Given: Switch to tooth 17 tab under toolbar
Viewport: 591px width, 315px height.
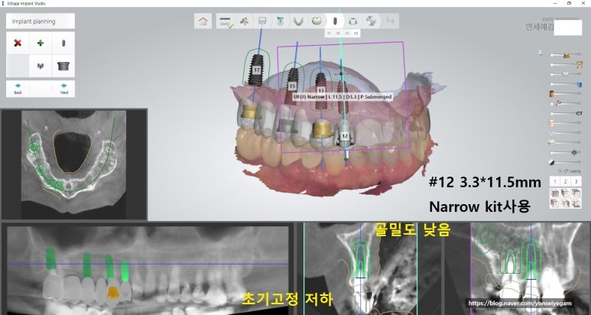Looking at the screenshot, I should click(x=329, y=33).
